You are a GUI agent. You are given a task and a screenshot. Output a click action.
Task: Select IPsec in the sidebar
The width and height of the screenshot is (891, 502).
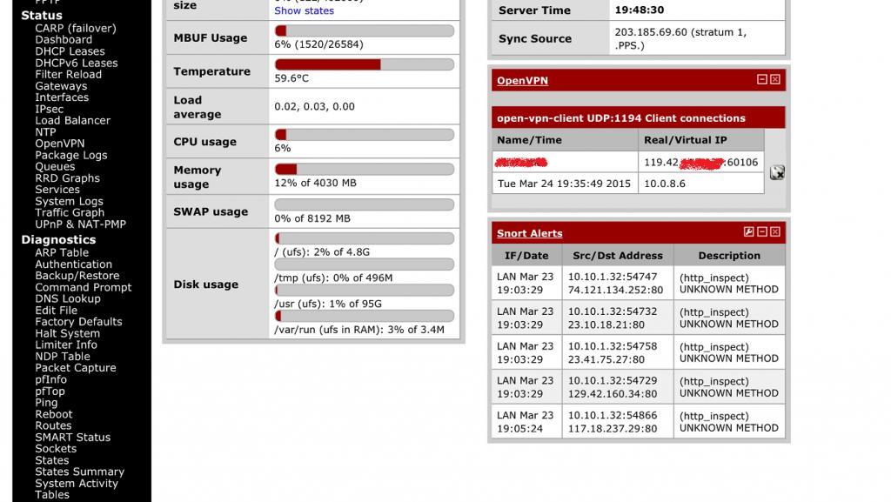(x=50, y=109)
